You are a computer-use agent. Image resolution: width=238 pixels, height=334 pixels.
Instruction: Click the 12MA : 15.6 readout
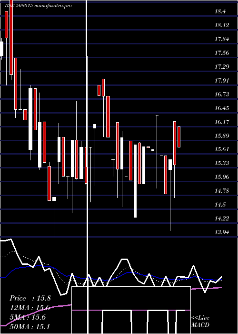30,308
